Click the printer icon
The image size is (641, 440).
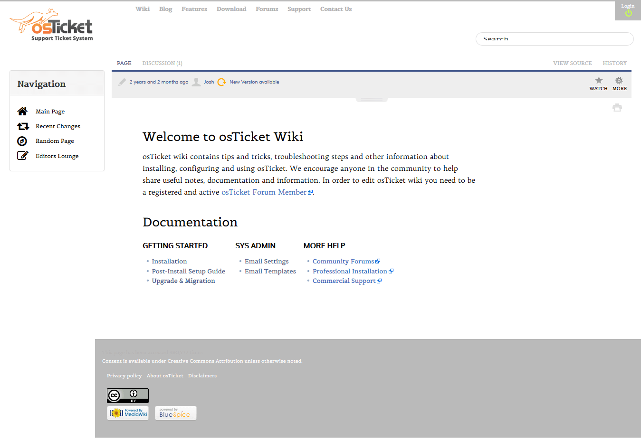click(x=617, y=108)
